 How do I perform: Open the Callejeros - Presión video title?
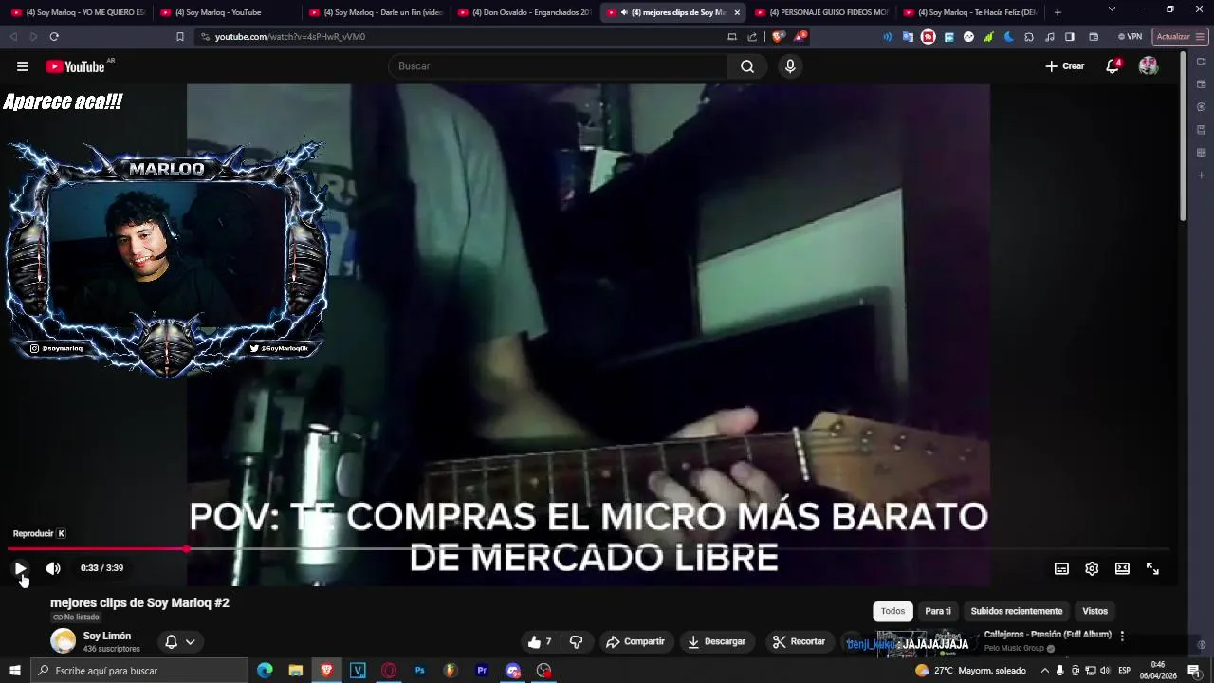tap(1048, 635)
